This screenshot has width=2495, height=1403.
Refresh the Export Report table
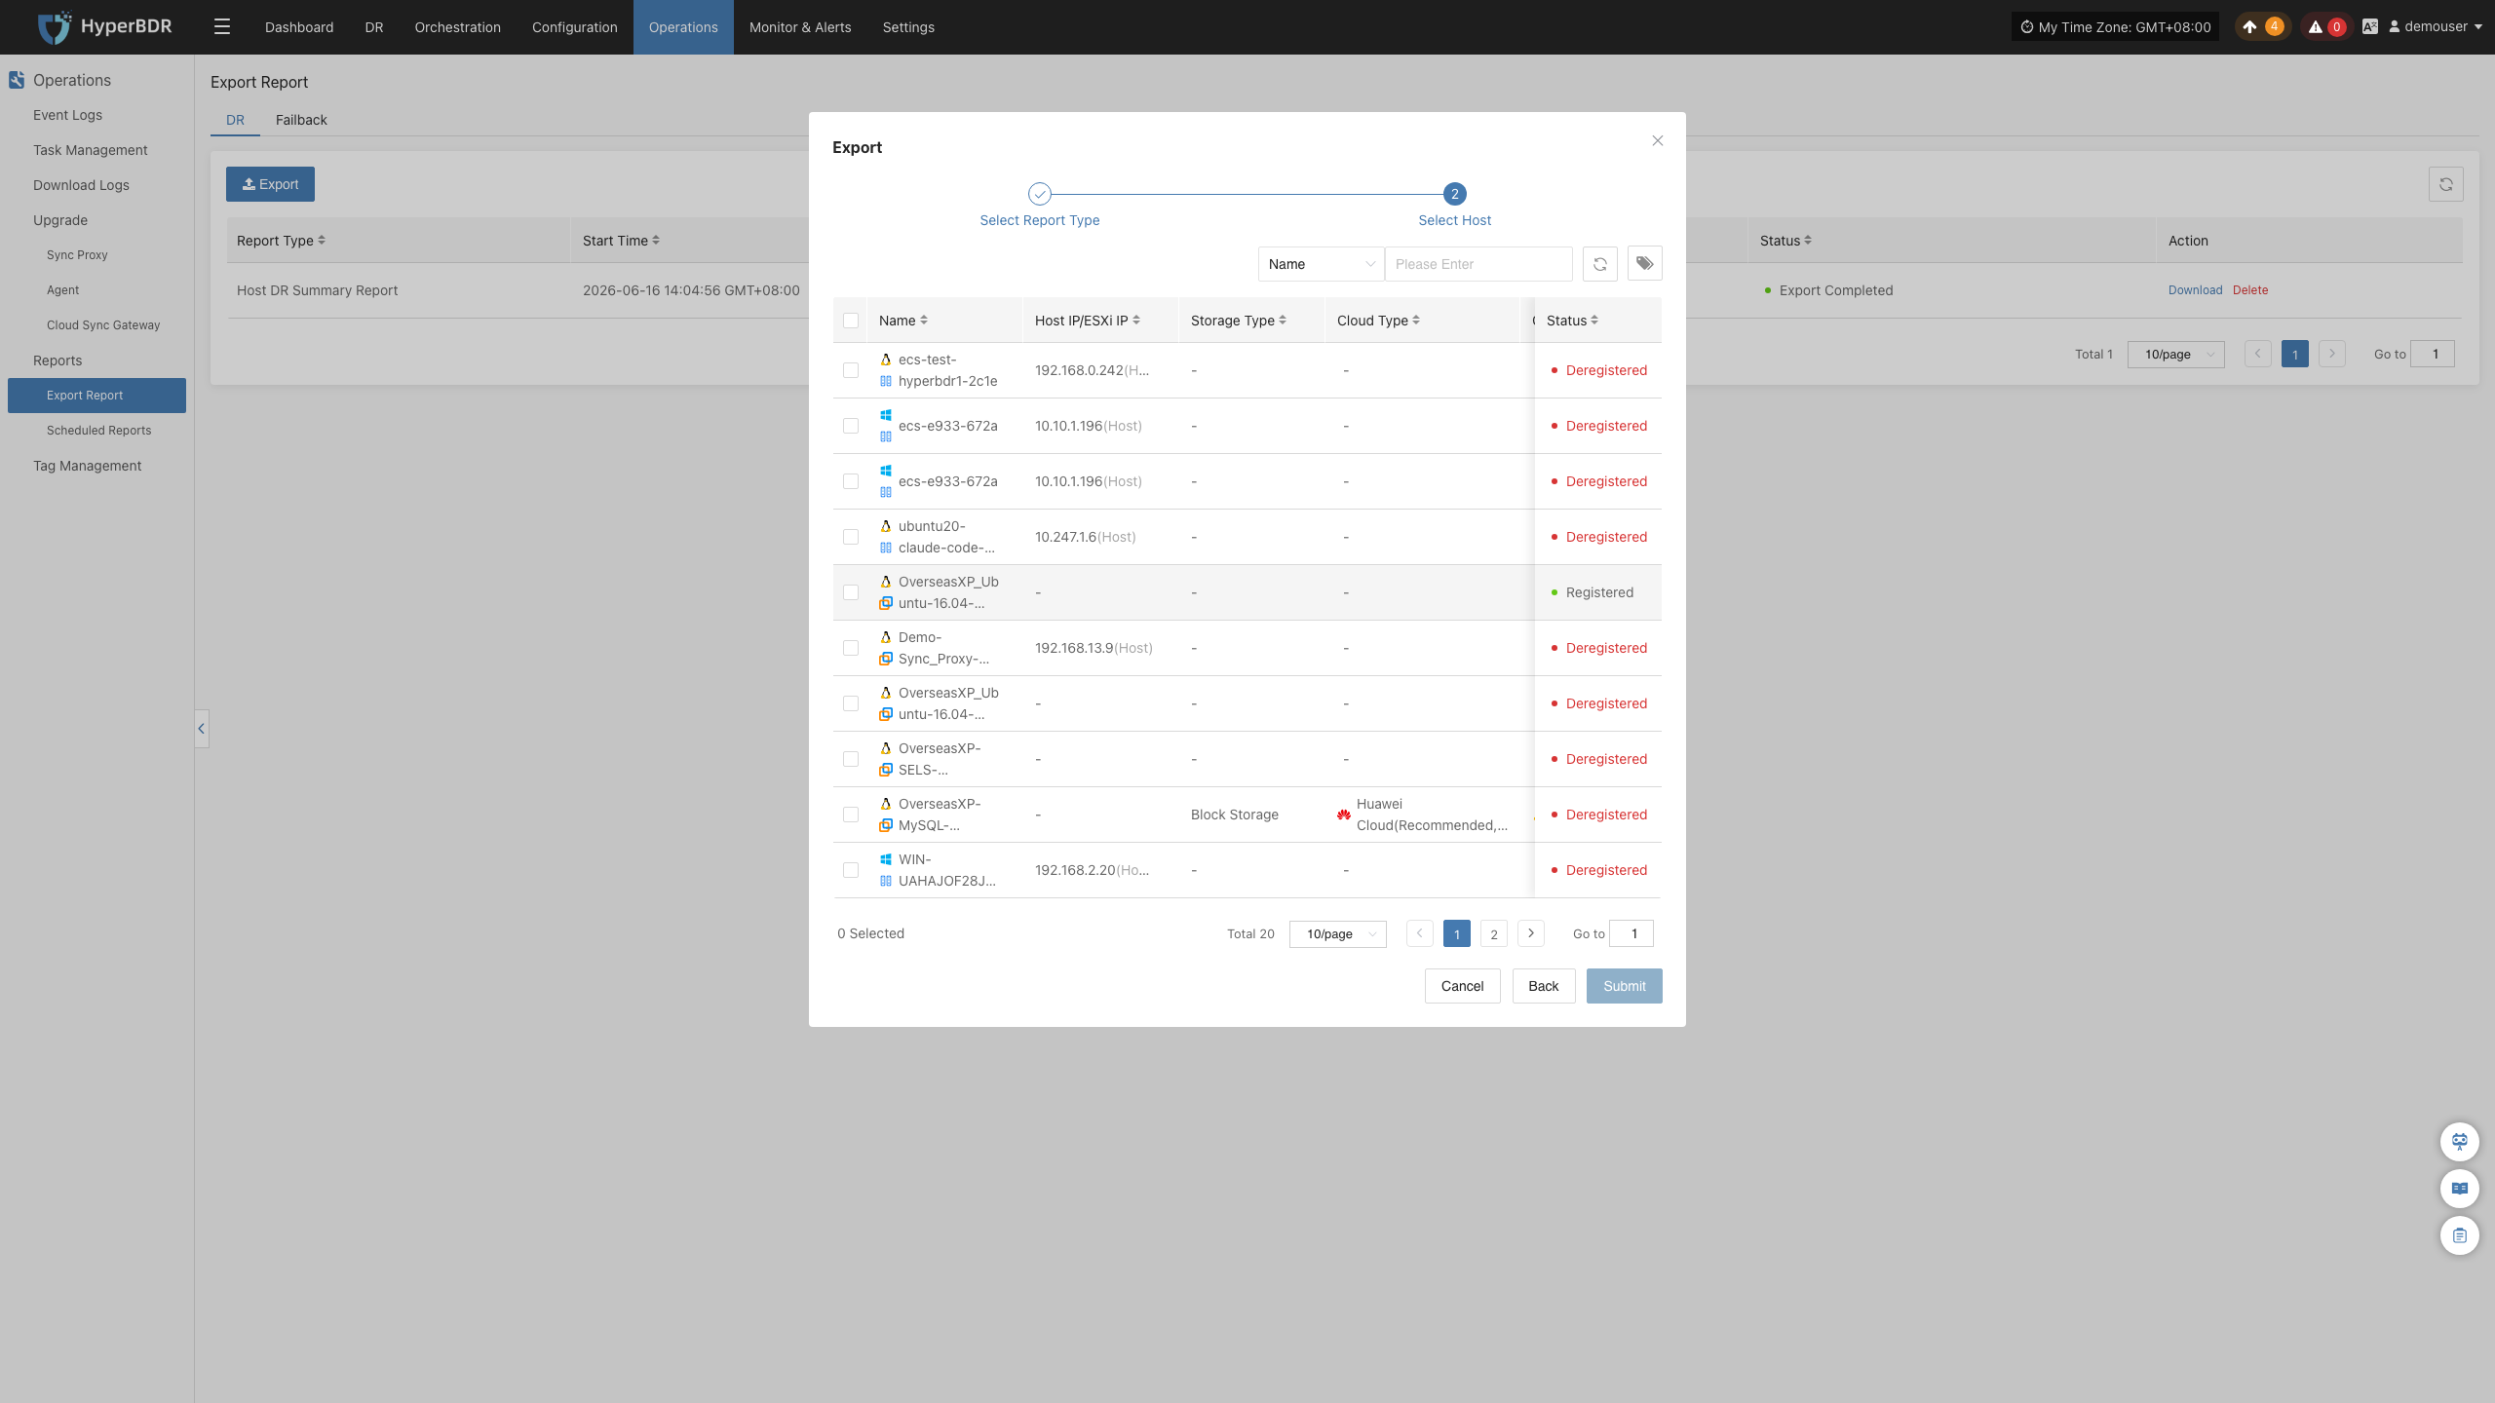click(2446, 184)
